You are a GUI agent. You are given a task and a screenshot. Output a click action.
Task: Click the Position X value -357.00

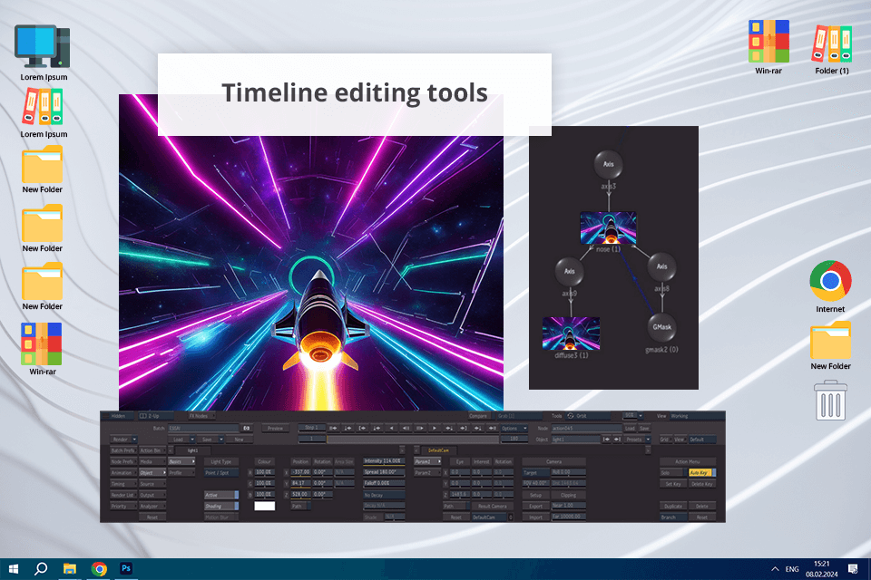coord(300,473)
